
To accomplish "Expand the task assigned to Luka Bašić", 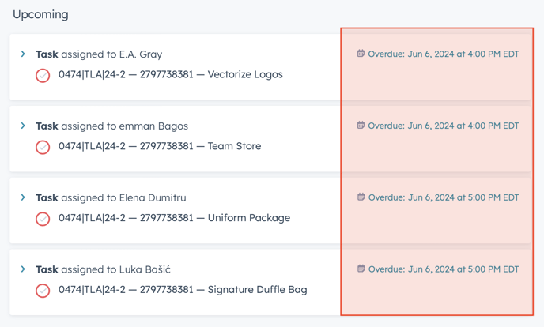I will point(23,269).
